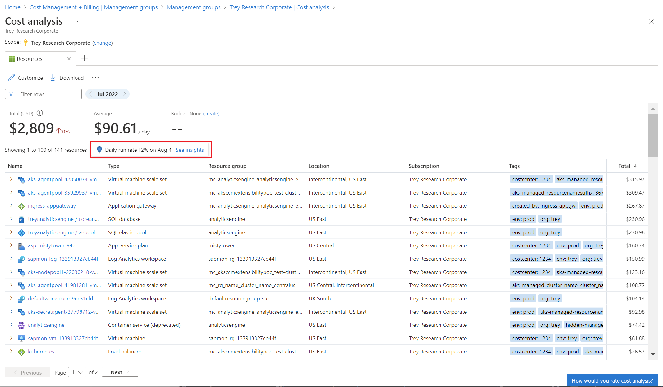Expand the ingress-appgateway row
Image resolution: width=663 pixels, height=387 pixels.
[x=11, y=205]
